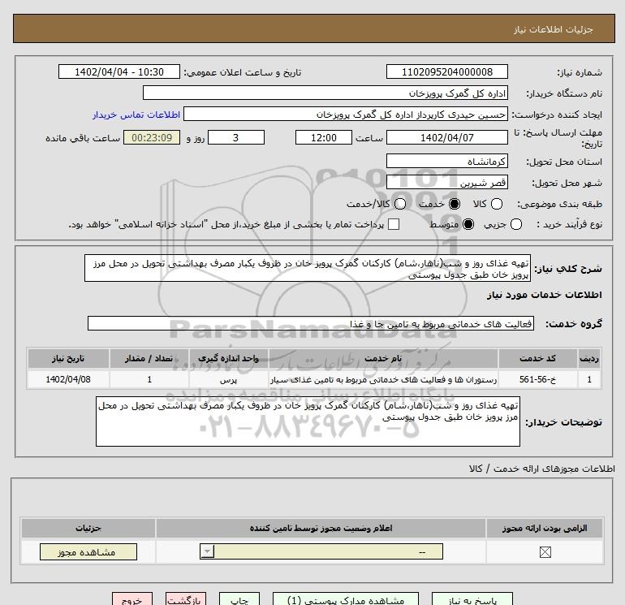Click the مشاهده مجوز button
The height and width of the screenshot is (605, 625).
click(x=88, y=552)
